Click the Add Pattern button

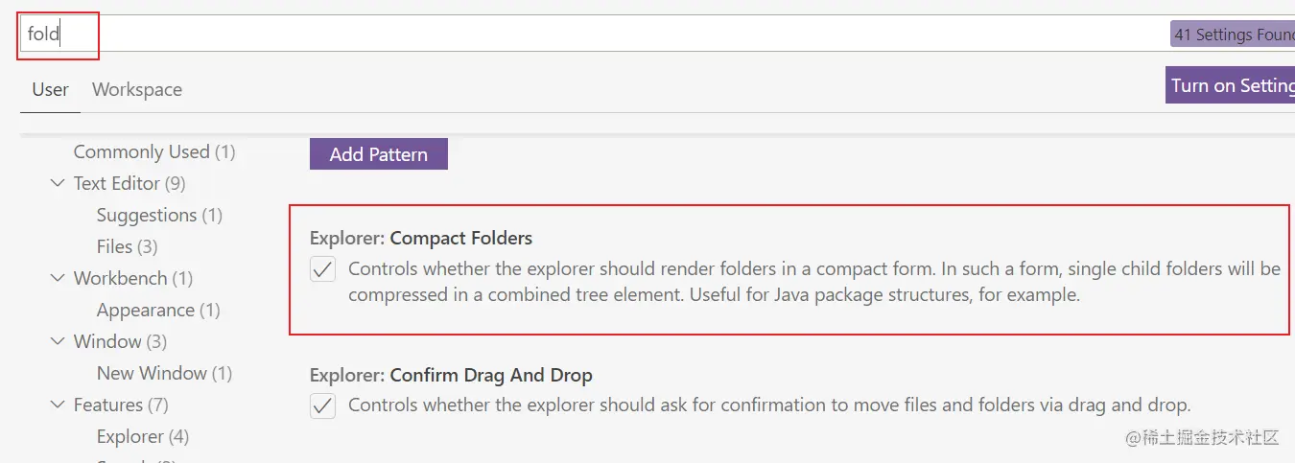click(x=378, y=154)
